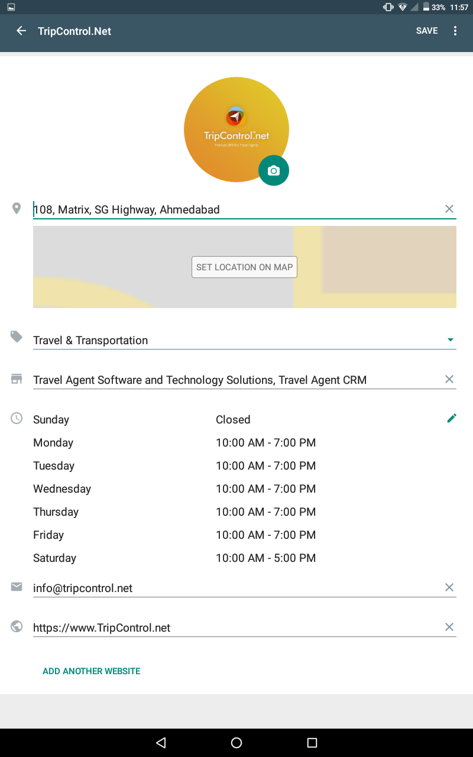Select the Sunday row label
473x757 pixels.
click(51, 419)
